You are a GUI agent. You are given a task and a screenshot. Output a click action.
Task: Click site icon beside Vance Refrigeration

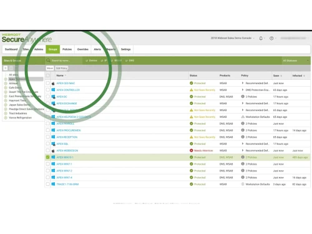6,118
